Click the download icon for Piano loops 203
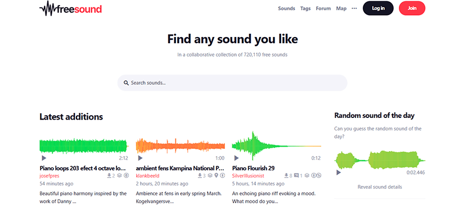Screen dimensions: 450x205 pos(109,175)
